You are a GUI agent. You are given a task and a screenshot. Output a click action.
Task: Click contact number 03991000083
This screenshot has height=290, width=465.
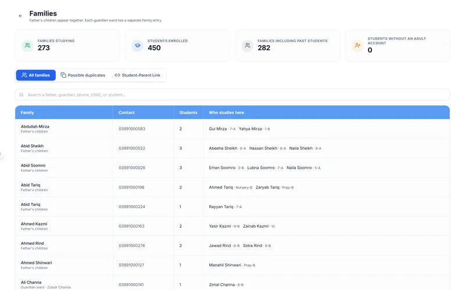(132, 129)
